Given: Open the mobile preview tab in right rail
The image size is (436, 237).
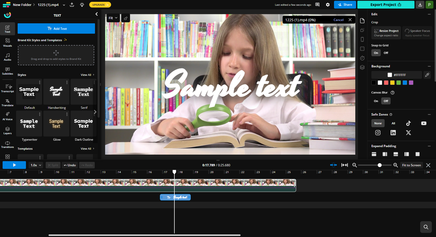Looking at the screenshot, I should pos(362,39).
